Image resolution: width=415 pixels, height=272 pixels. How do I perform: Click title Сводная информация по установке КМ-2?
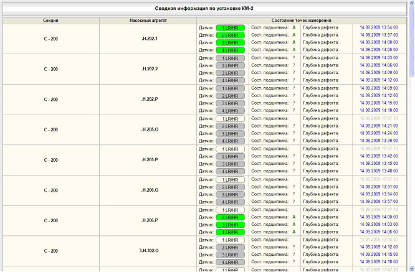[x=204, y=9]
